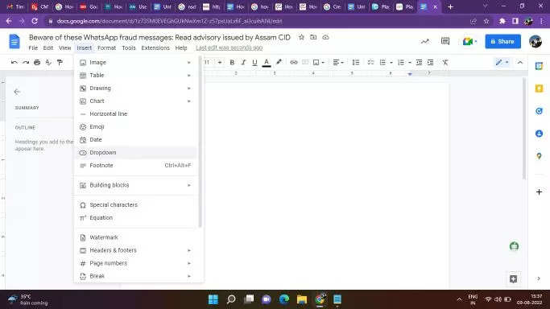Increase the indent
Viewport: 550px width, 309px height.
(x=430, y=62)
